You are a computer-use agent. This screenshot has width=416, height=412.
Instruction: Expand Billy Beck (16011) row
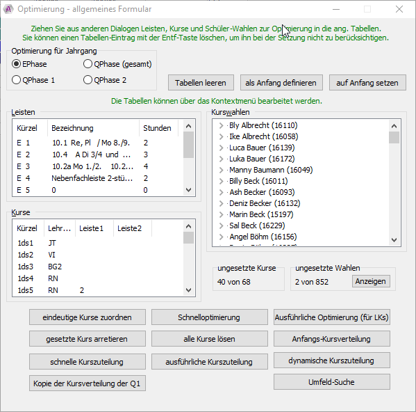coord(222,181)
